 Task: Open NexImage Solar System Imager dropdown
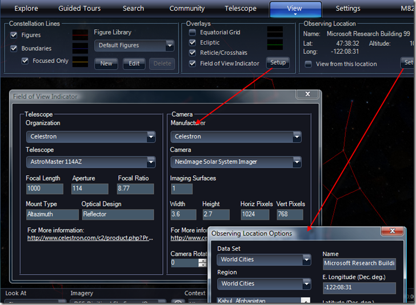pos(236,162)
